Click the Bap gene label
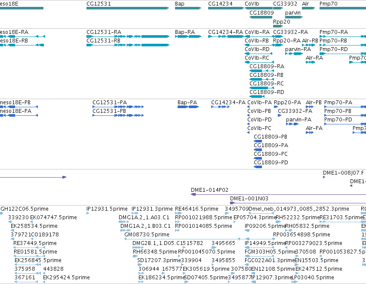The width and height of the screenshot is (366, 284). tap(179, 4)
